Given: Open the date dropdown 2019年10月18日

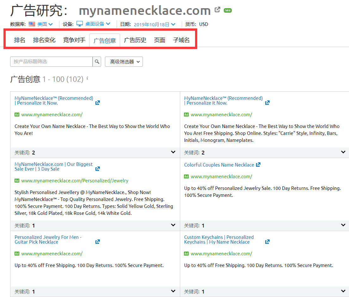Looking at the screenshot, I should point(155,24).
